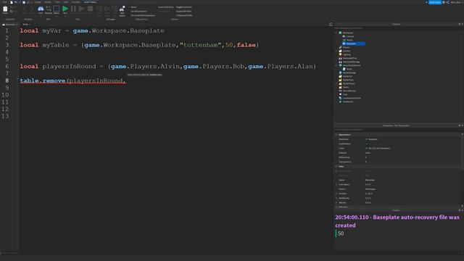Click Collapse All Folds in the ribbon
The width and height of the screenshot is (464, 261).
point(184,15)
